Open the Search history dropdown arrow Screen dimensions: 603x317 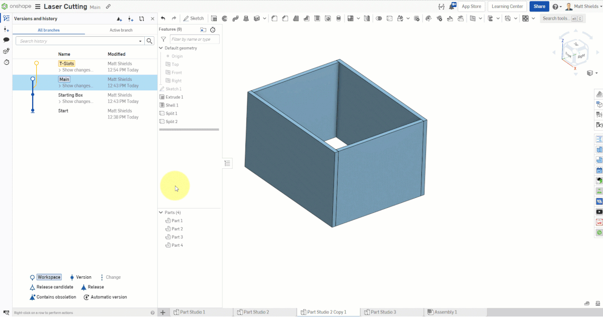(140, 41)
